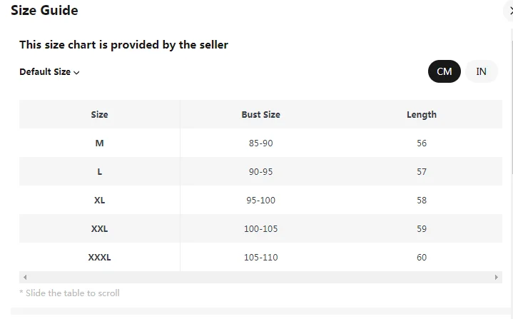This screenshot has height=319, width=513.
Task: Click the table's right scroll arrow
Action: [x=497, y=277]
